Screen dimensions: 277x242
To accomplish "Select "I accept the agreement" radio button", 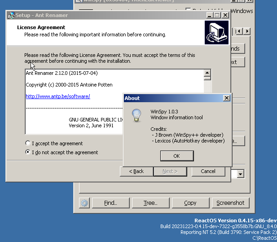I will coord(28,143).
